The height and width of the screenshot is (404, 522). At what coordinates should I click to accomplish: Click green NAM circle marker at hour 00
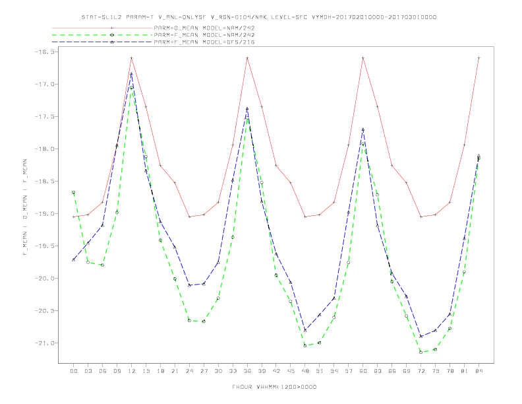[74, 192]
